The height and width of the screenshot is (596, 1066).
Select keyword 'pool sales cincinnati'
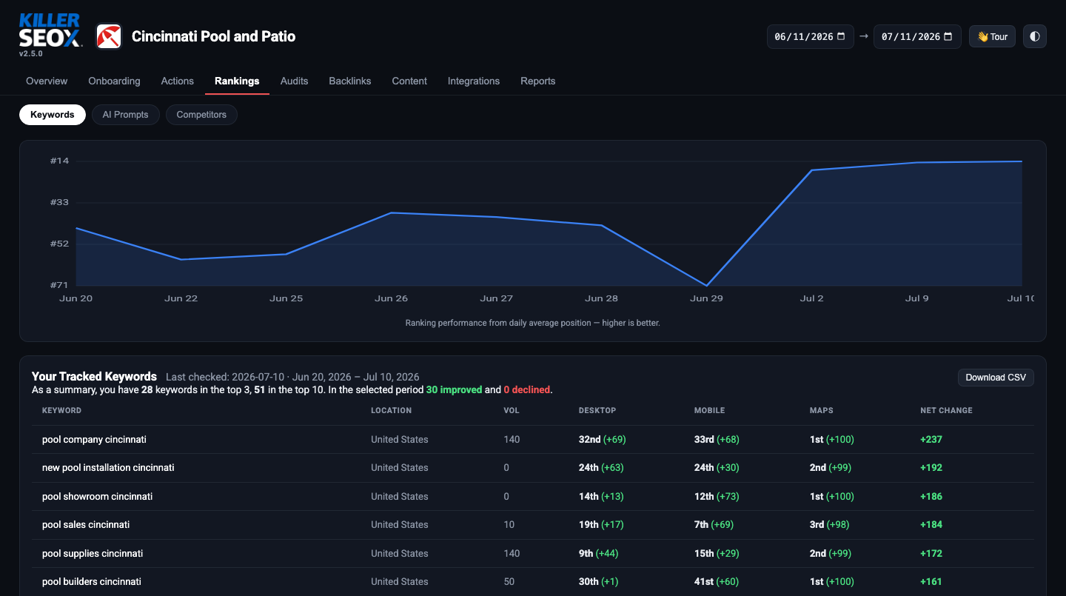click(x=86, y=524)
